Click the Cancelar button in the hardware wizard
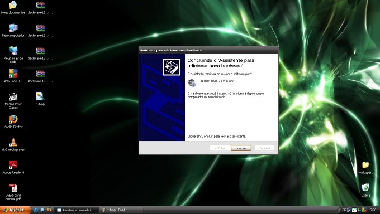 264,148
